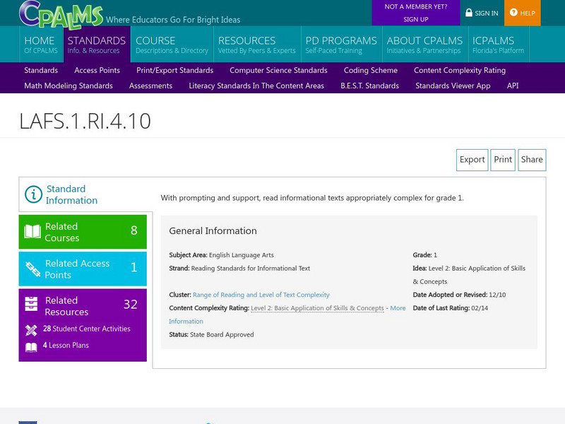Viewport: 565px width, 424px height.
Task: Click the Student Center Activities pencil icon
Action: (x=31, y=329)
